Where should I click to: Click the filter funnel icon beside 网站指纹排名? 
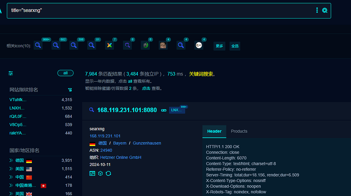click(70, 90)
